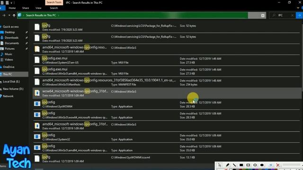Viewport: 303px width, 170px height.
Task: Click the chevron after Search Results in This PC
Action: click(x=59, y=15)
